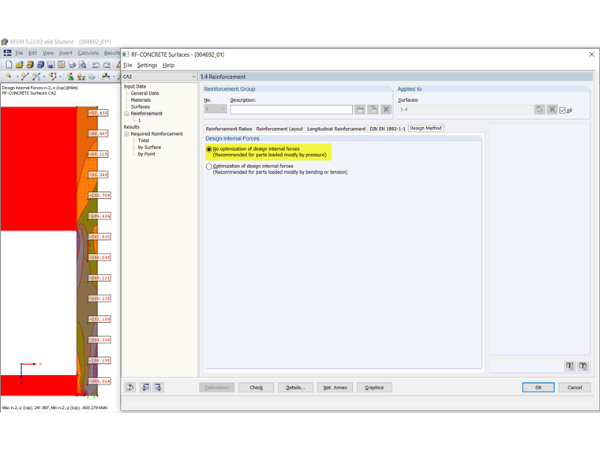Select the New Node tool icon
This screenshot has width=600, height=450.
pos(9,77)
